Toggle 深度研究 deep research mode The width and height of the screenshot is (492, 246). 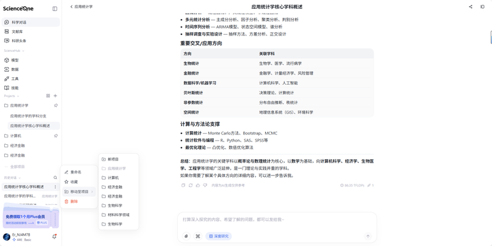(219, 236)
